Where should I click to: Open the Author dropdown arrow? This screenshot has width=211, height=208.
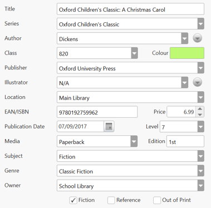click(184, 38)
